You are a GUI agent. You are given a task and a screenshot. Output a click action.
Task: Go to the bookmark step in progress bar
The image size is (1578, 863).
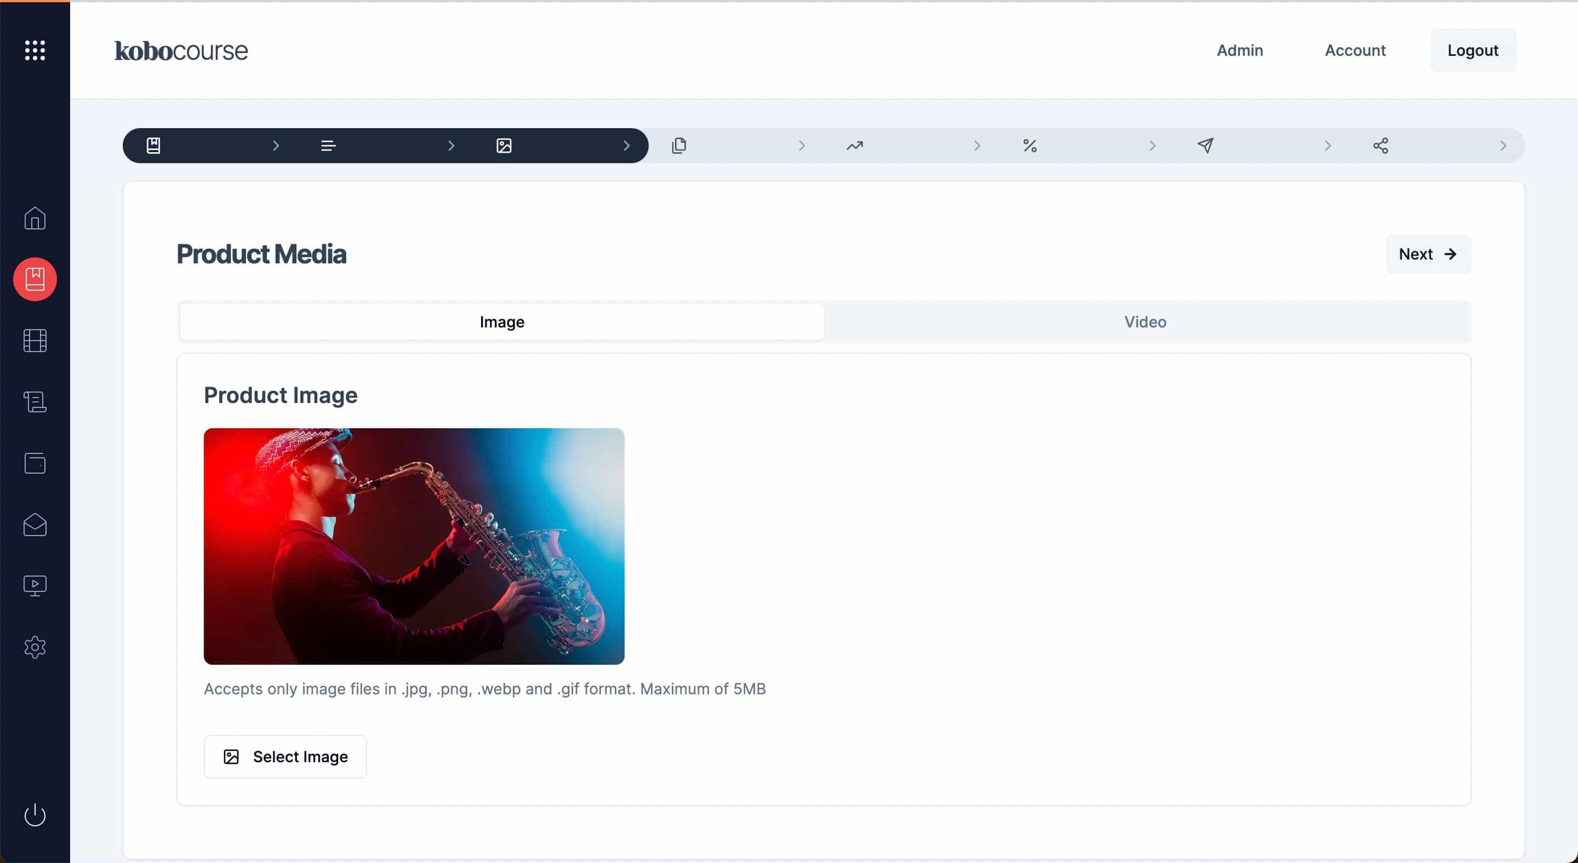153,146
